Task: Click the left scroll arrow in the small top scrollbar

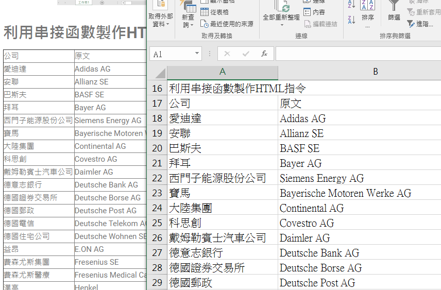Action: tap(123, 3)
